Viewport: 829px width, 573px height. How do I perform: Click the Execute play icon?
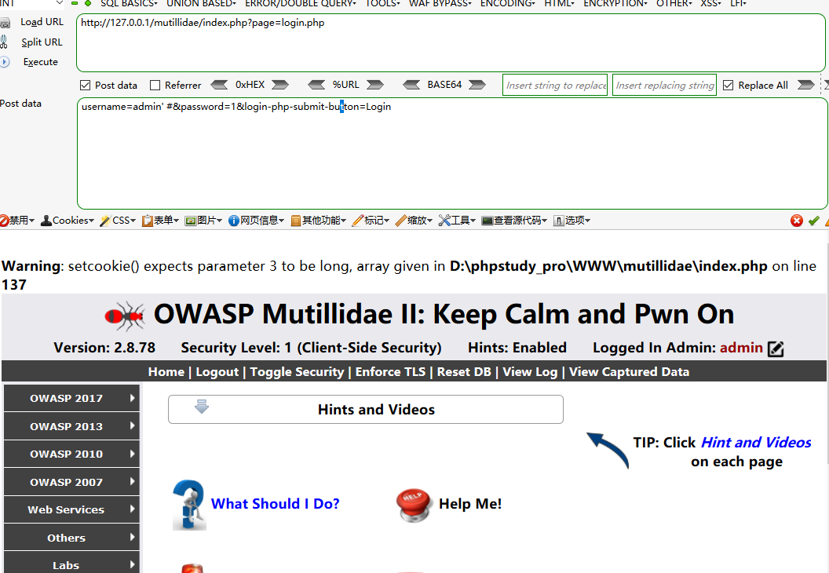coord(4,62)
